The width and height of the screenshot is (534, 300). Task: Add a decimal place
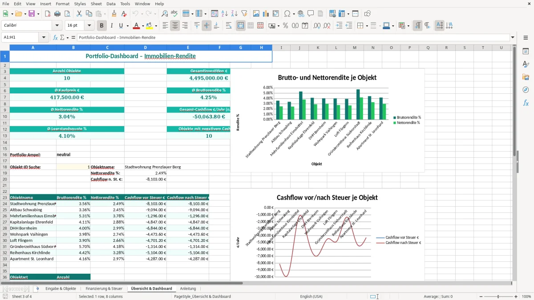317,26
